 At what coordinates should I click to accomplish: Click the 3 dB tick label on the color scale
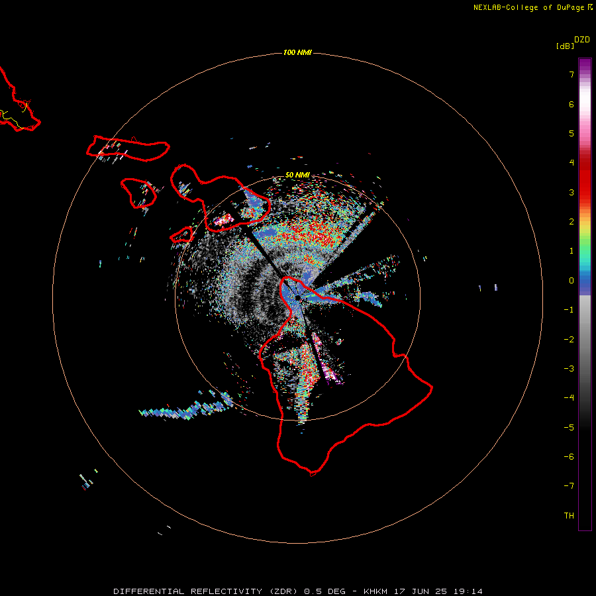coord(571,192)
